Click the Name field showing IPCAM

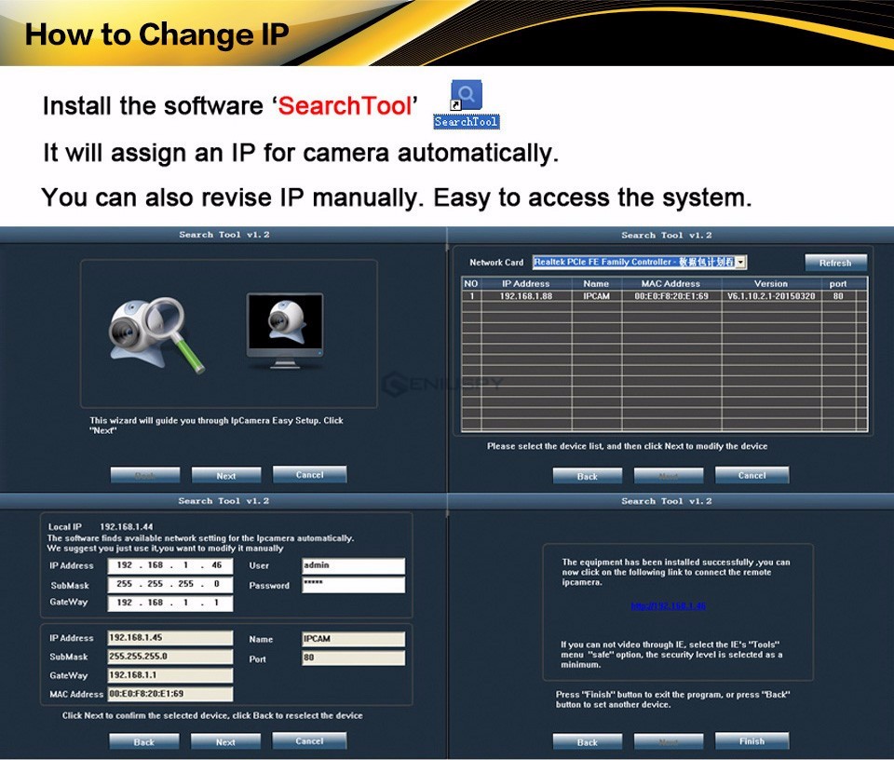coord(353,639)
